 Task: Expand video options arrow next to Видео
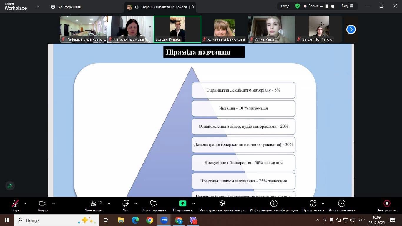(54, 203)
